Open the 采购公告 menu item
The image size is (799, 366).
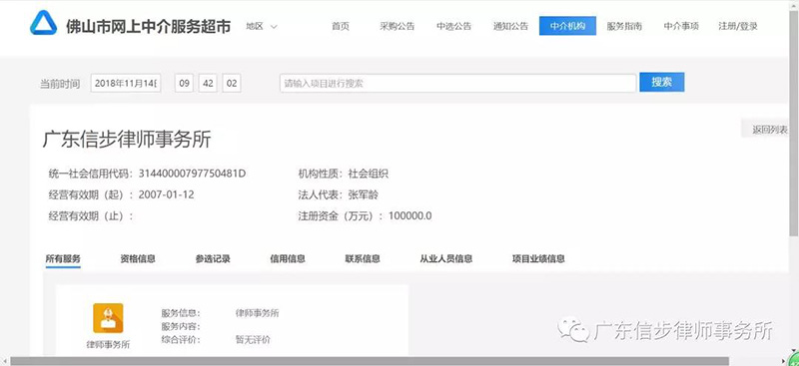(x=397, y=27)
